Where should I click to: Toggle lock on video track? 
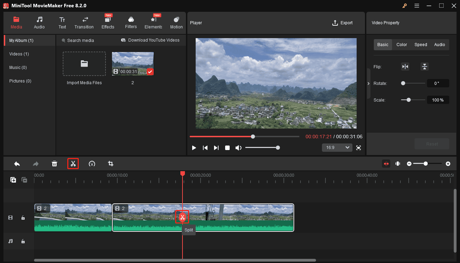[x=23, y=218]
